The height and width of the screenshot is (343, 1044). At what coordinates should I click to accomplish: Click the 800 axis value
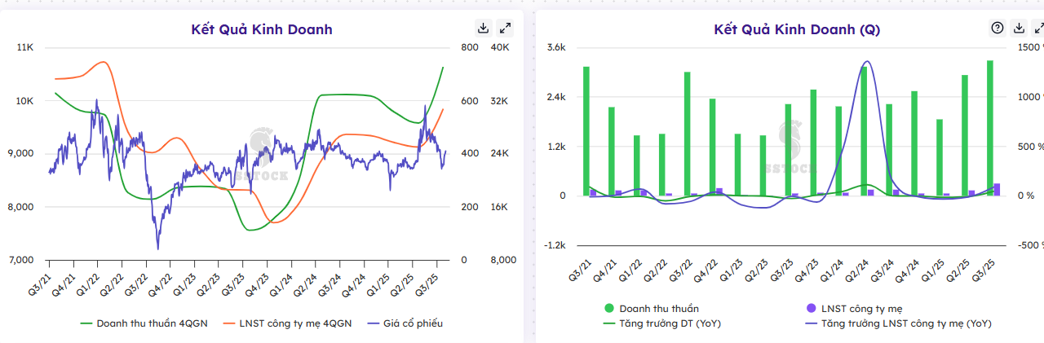coord(470,48)
